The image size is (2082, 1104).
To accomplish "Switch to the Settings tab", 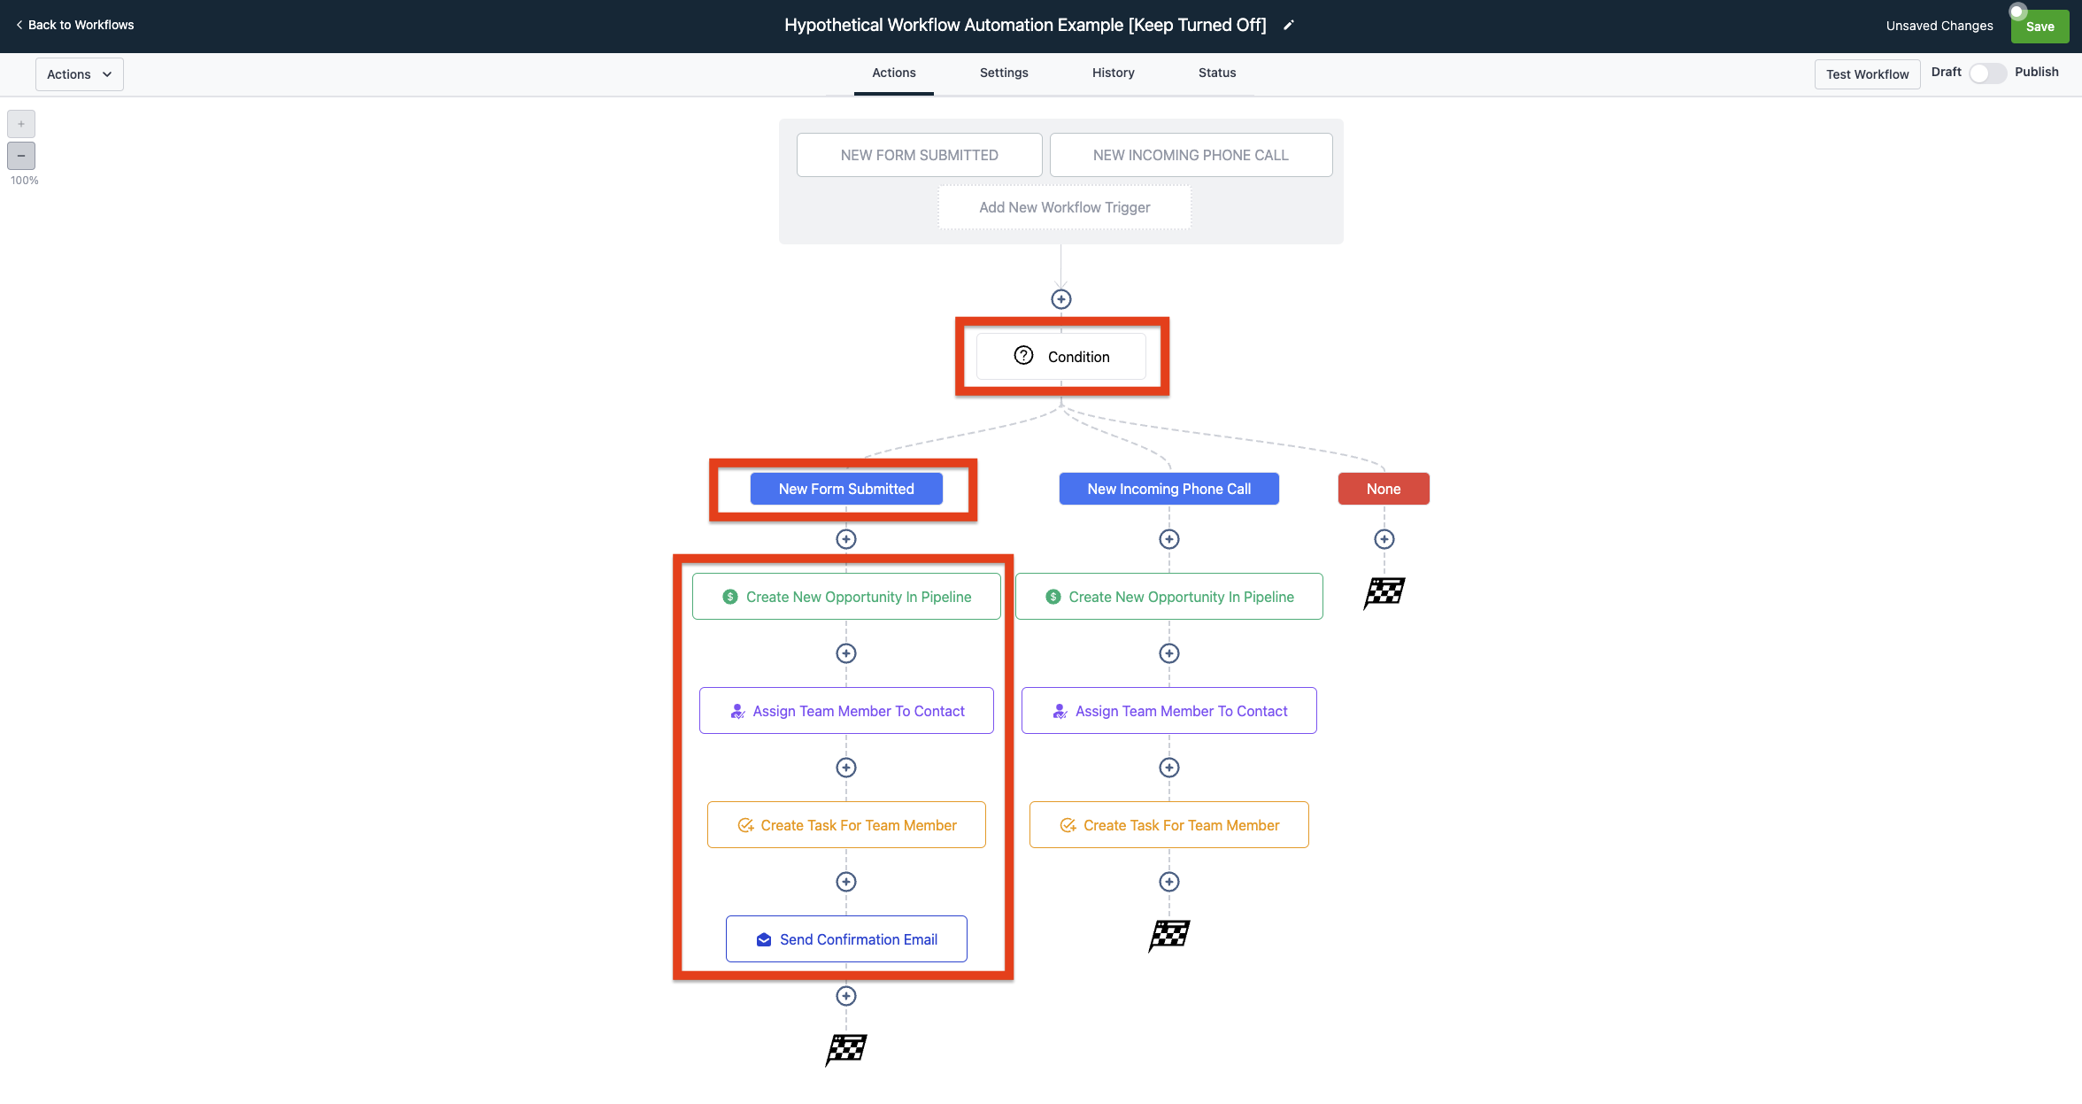I will pyautogui.click(x=1003, y=73).
